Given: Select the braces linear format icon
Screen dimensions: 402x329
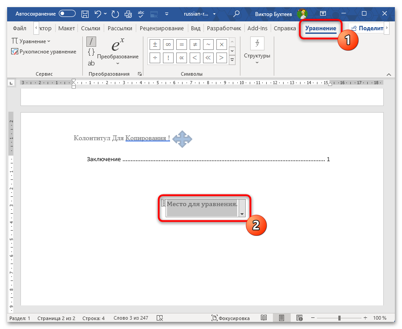Looking at the screenshot, I should pos(91,52).
